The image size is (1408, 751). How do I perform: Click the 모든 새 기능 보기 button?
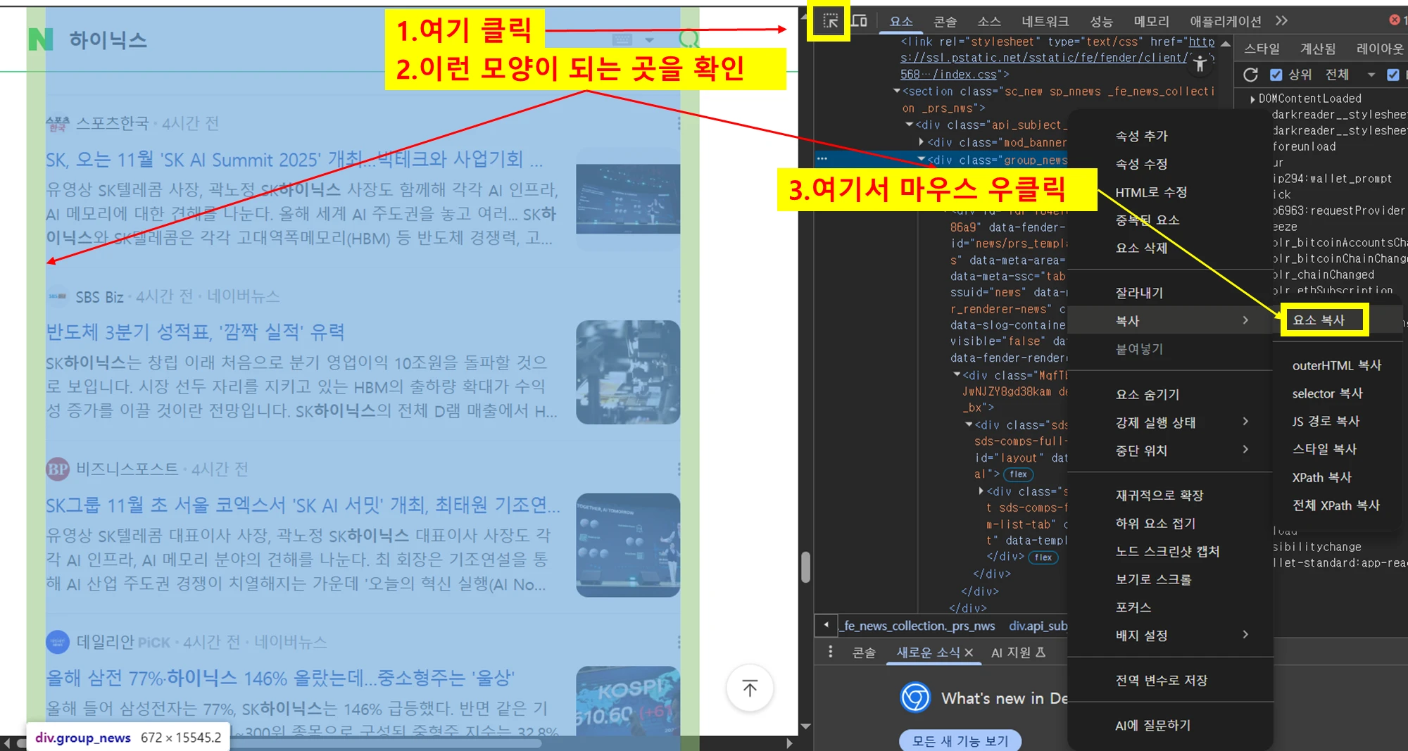point(960,740)
